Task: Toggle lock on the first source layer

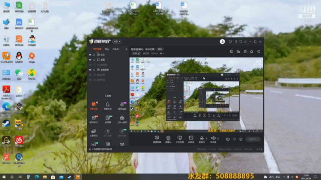Action: click(94, 54)
